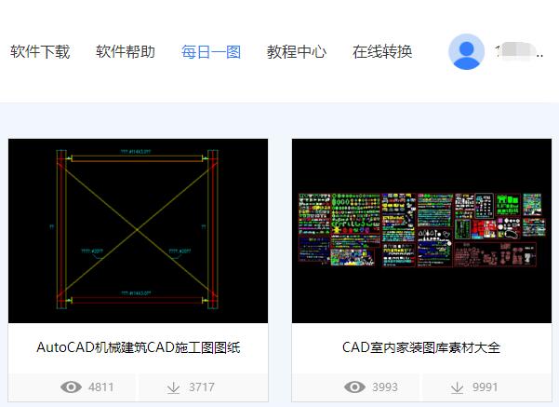Click the download icon next to 9991
Screen dimensions: 559x407
point(457,387)
